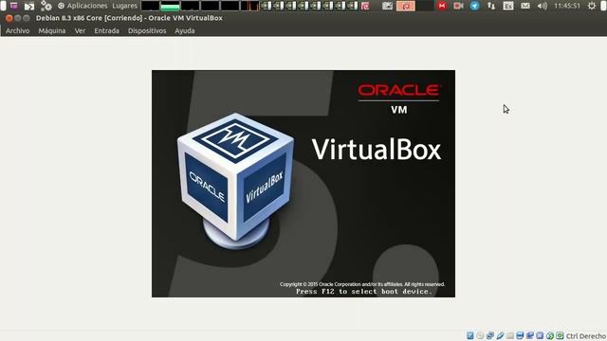Click the red recording indicator in panel
This screenshot has width=607, height=341.
click(406, 6)
